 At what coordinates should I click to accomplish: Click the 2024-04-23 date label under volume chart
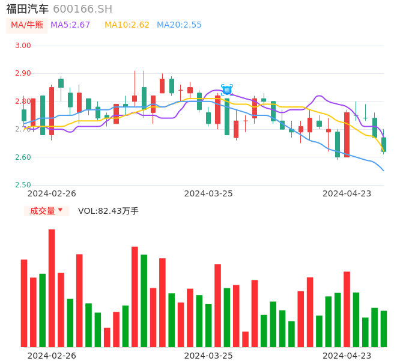click(347, 355)
